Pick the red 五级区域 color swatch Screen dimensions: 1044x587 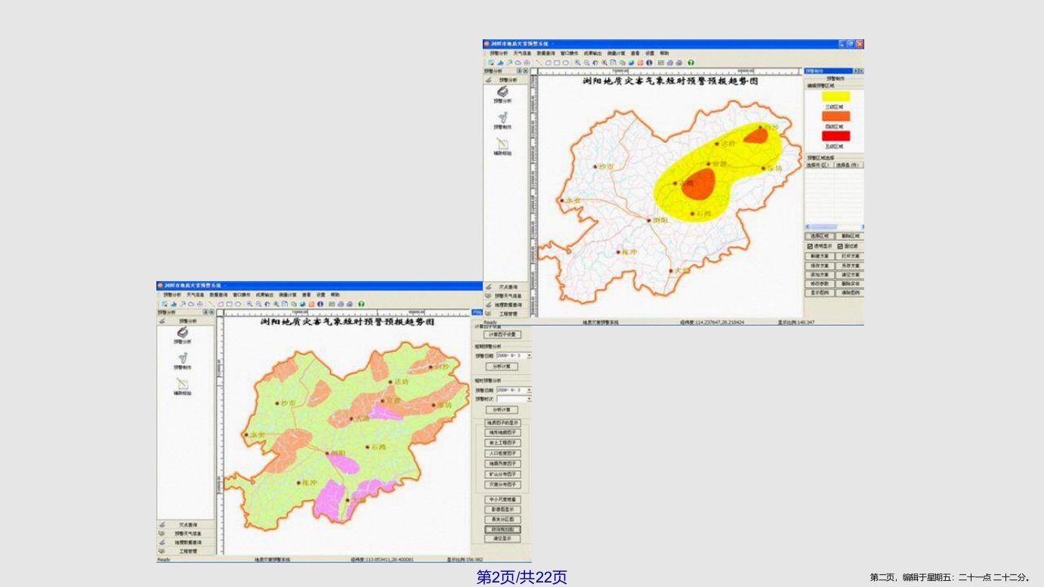836,136
